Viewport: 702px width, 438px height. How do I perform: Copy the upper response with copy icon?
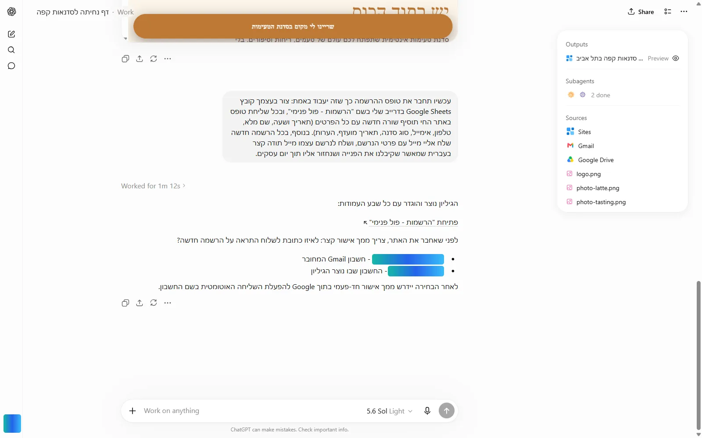tap(125, 59)
